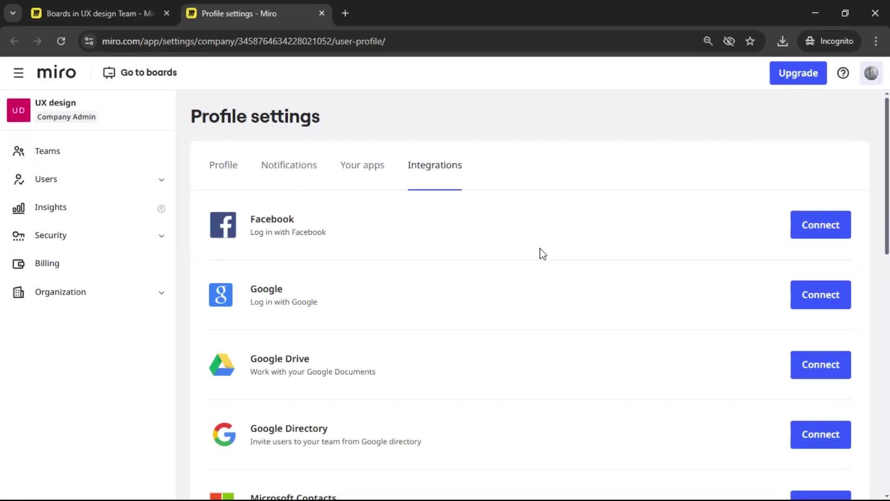Image resolution: width=890 pixels, height=501 pixels.
Task: Click the Google Drive title text
Action: 280,359
